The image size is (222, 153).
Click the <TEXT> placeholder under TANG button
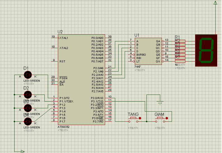pos(133,128)
